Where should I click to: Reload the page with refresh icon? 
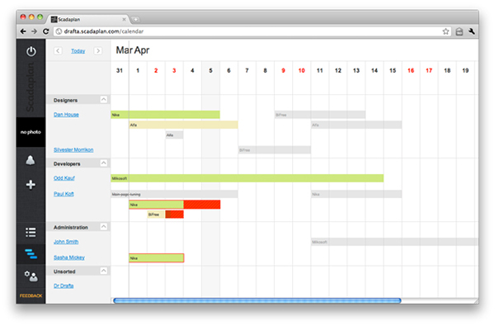[x=45, y=31]
